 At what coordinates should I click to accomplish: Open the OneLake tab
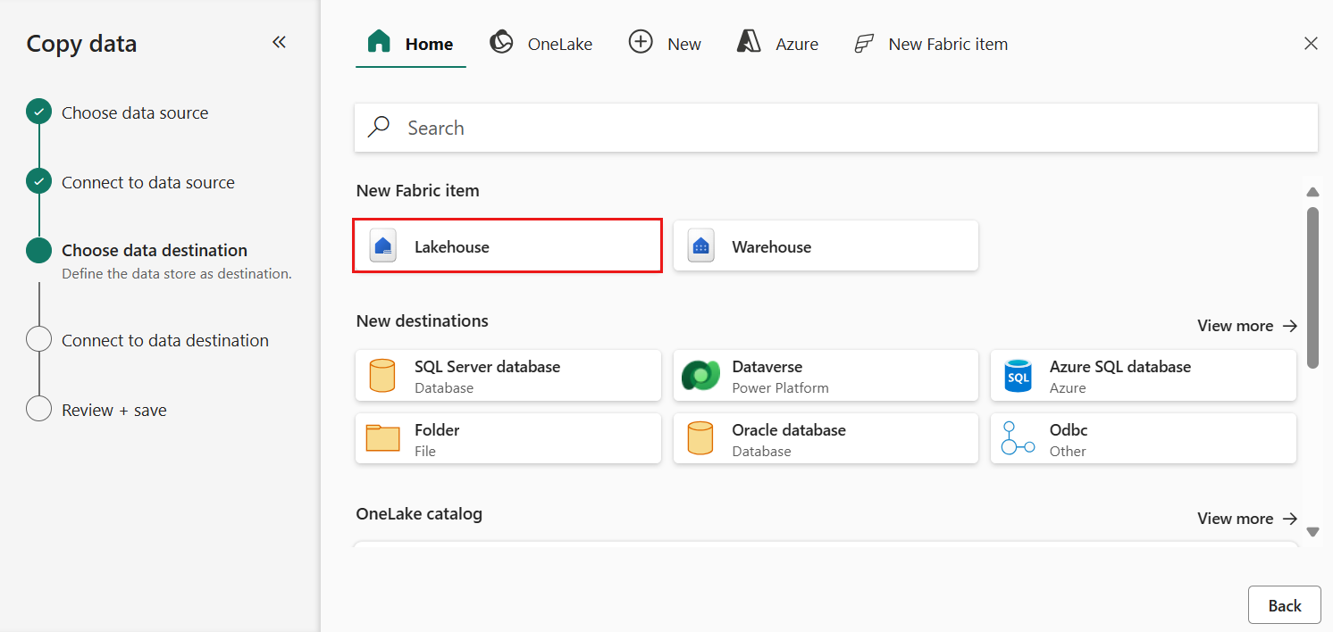pos(541,44)
